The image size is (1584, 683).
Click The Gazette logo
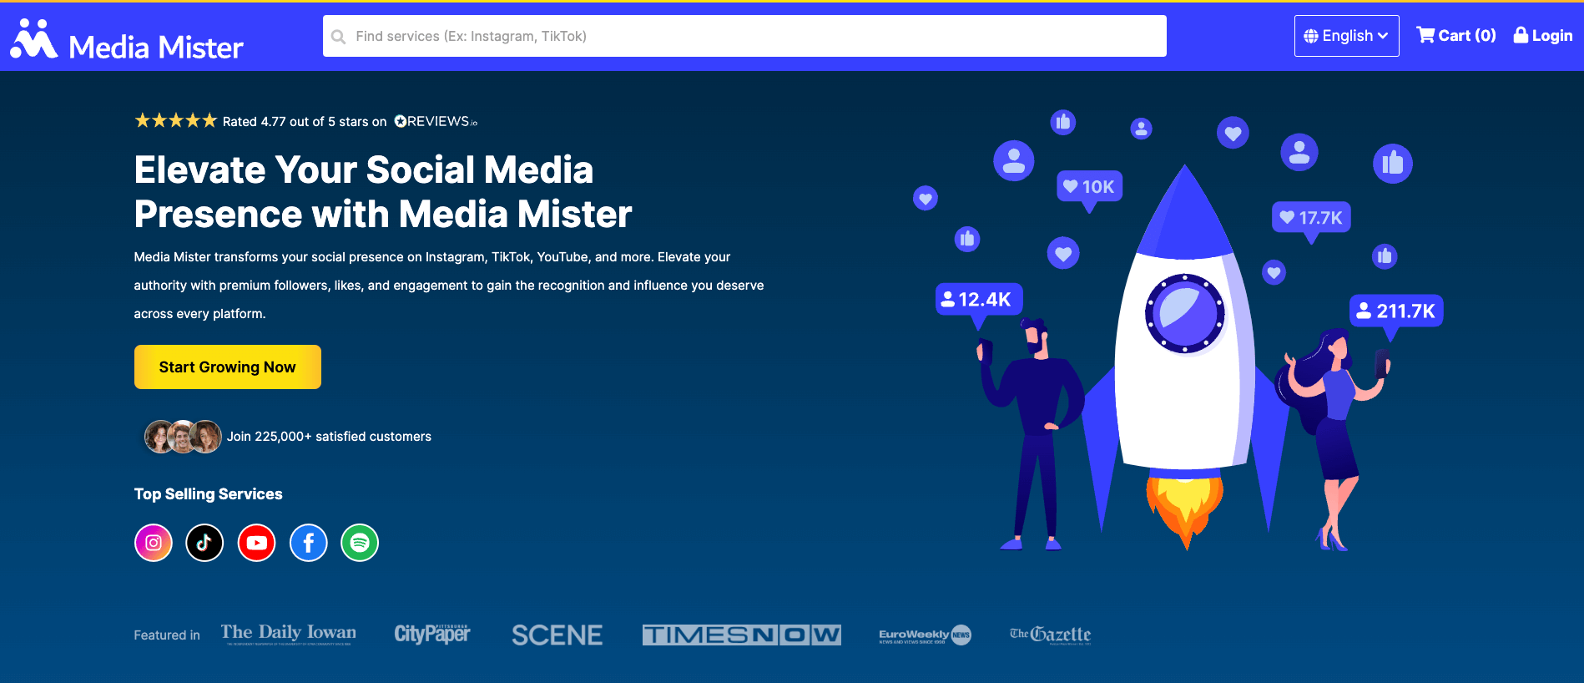click(x=1050, y=635)
